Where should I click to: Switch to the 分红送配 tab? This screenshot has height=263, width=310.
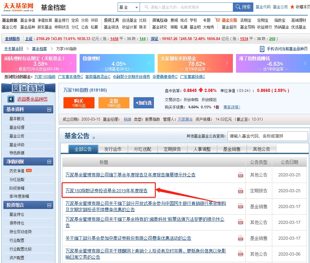(143, 149)
